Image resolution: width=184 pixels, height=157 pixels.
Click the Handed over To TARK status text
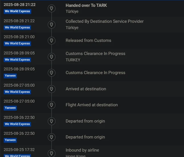[86, 5]
